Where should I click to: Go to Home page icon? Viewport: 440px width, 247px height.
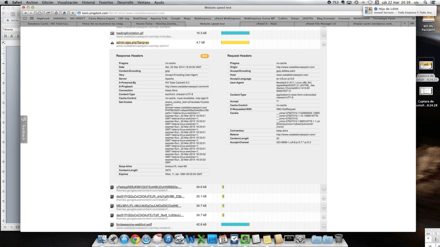pos(56,13)
